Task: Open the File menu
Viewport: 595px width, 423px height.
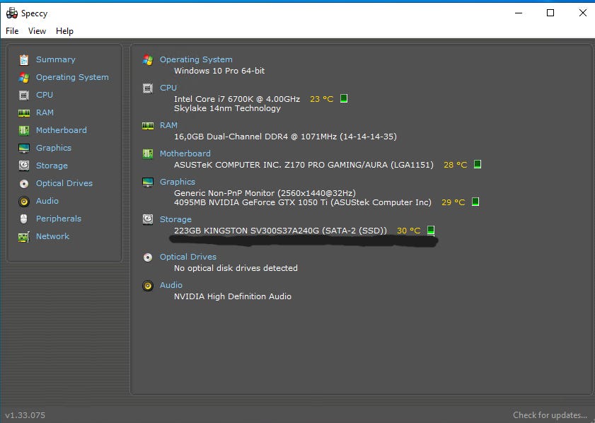Action: [12, 31]
